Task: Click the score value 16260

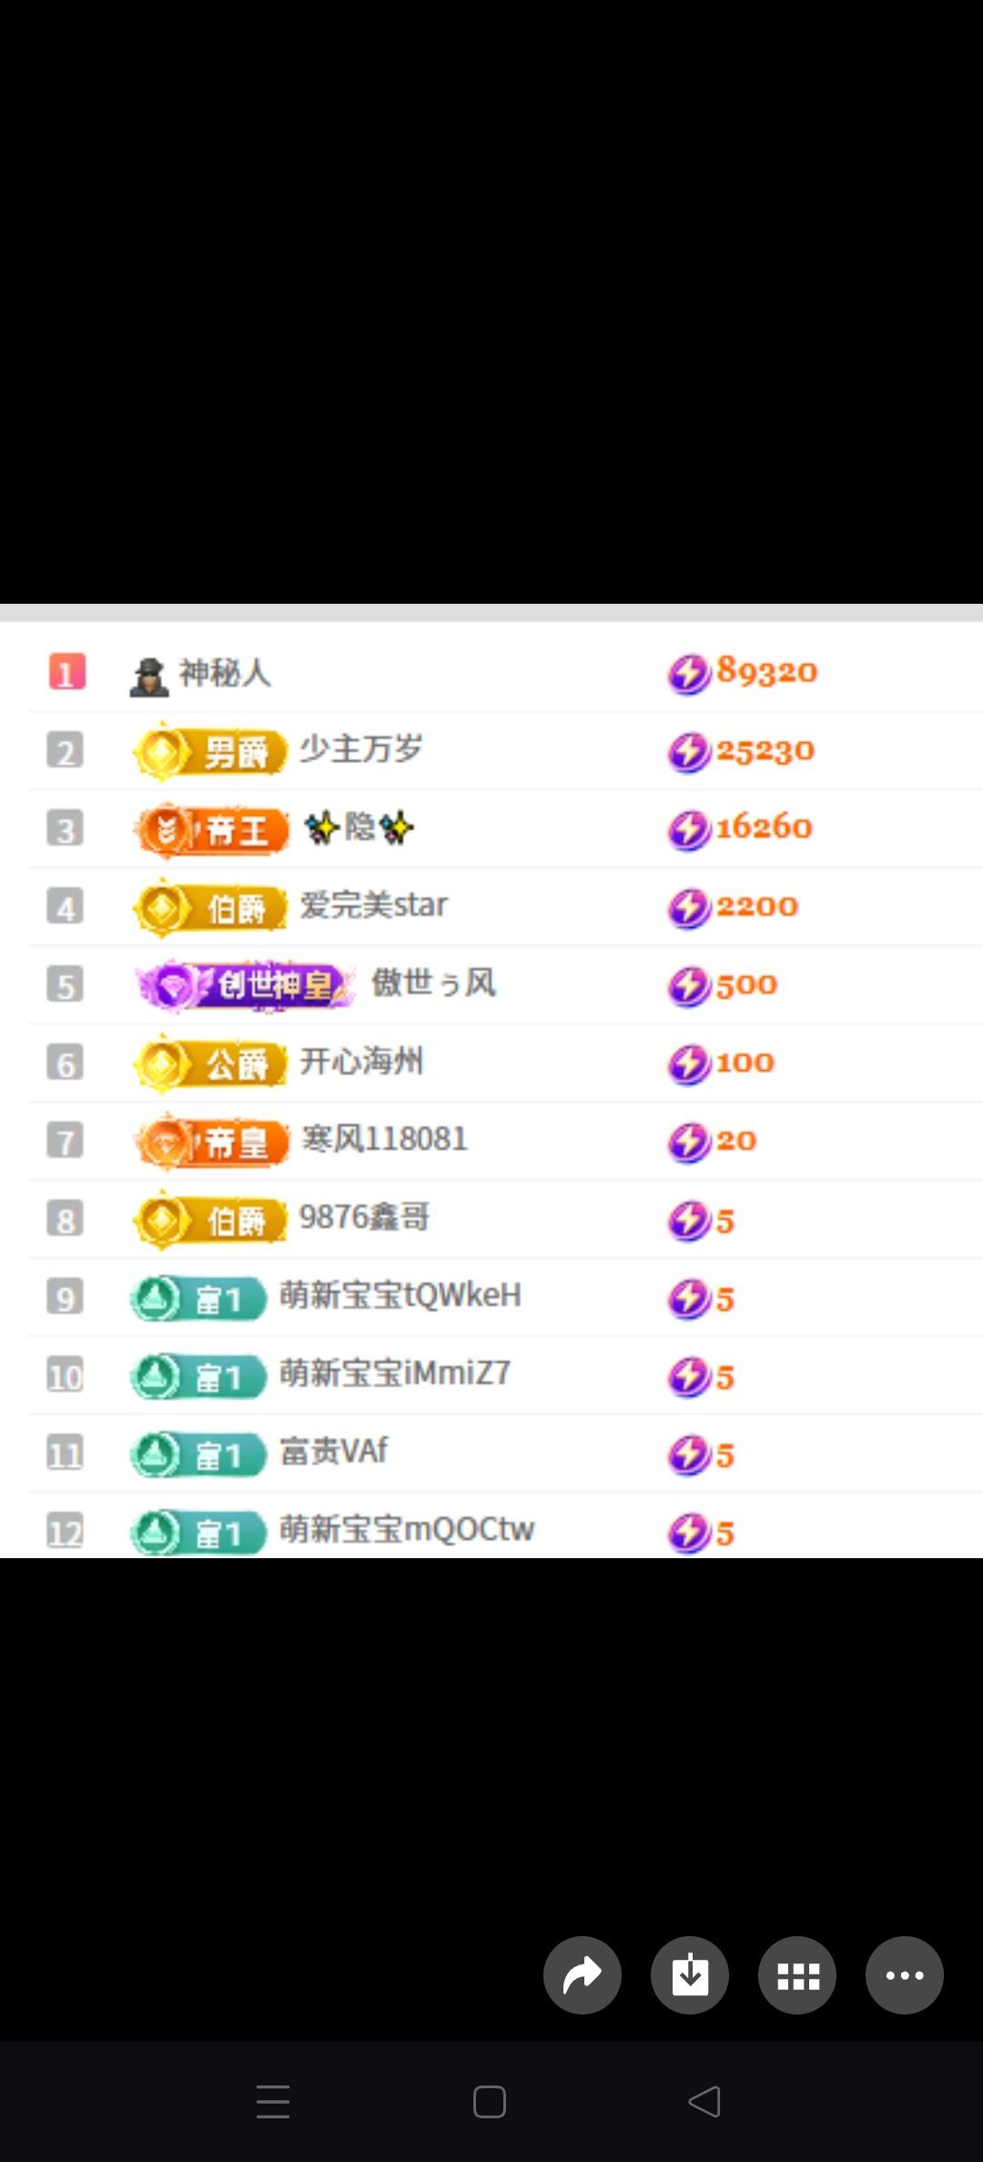Action: 764,827
